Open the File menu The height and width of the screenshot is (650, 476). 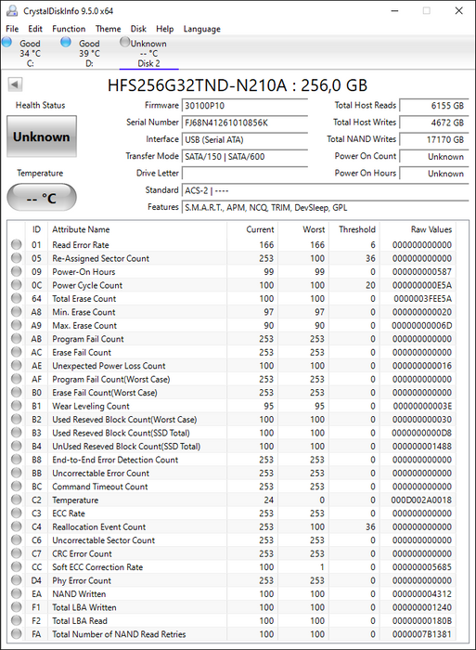[x=12, y=29]
